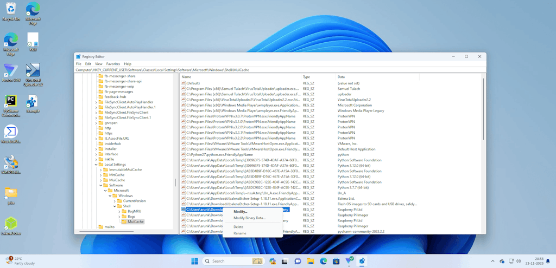Click the registry path address bar
Image resolution: width=556 pixels, height=268 pixels.
(280, 70)
